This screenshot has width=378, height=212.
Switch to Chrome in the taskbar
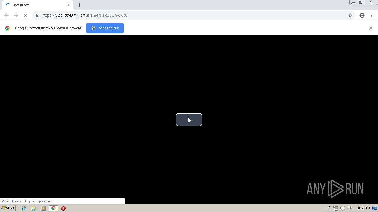pyautogui.click(x=53, y=208)
